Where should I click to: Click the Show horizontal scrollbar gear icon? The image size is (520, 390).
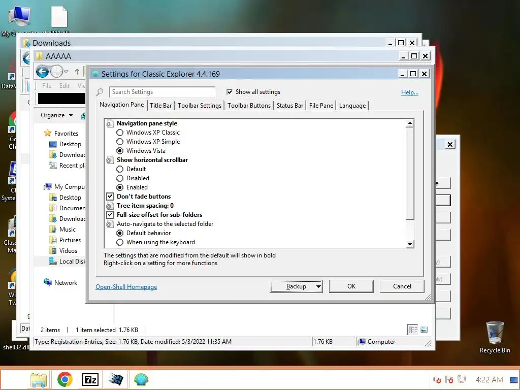pos(110,160)
